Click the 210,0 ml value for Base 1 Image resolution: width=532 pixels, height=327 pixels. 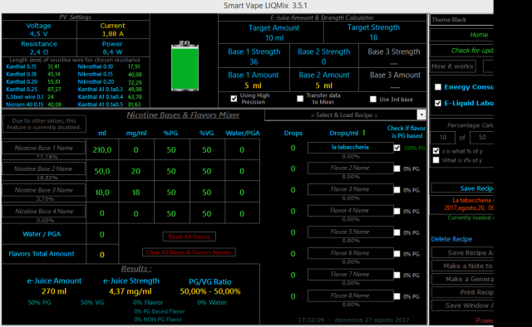click(102, 149)
